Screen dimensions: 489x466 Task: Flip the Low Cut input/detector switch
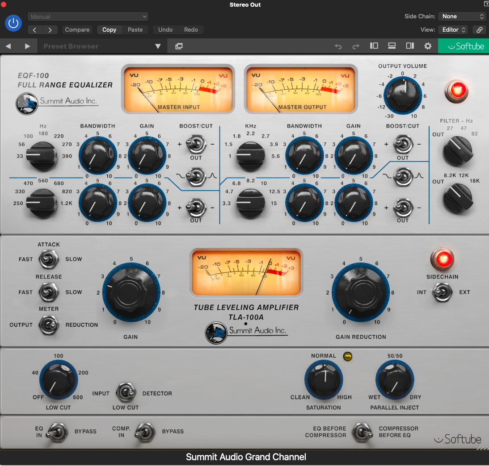click(x=126, y=393)
